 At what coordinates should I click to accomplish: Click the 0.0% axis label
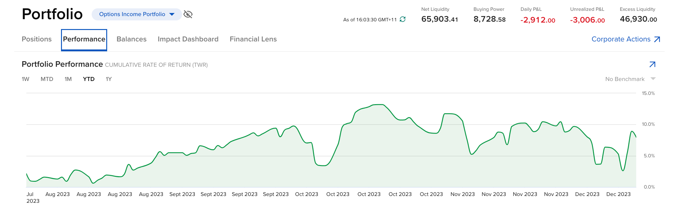649,187
